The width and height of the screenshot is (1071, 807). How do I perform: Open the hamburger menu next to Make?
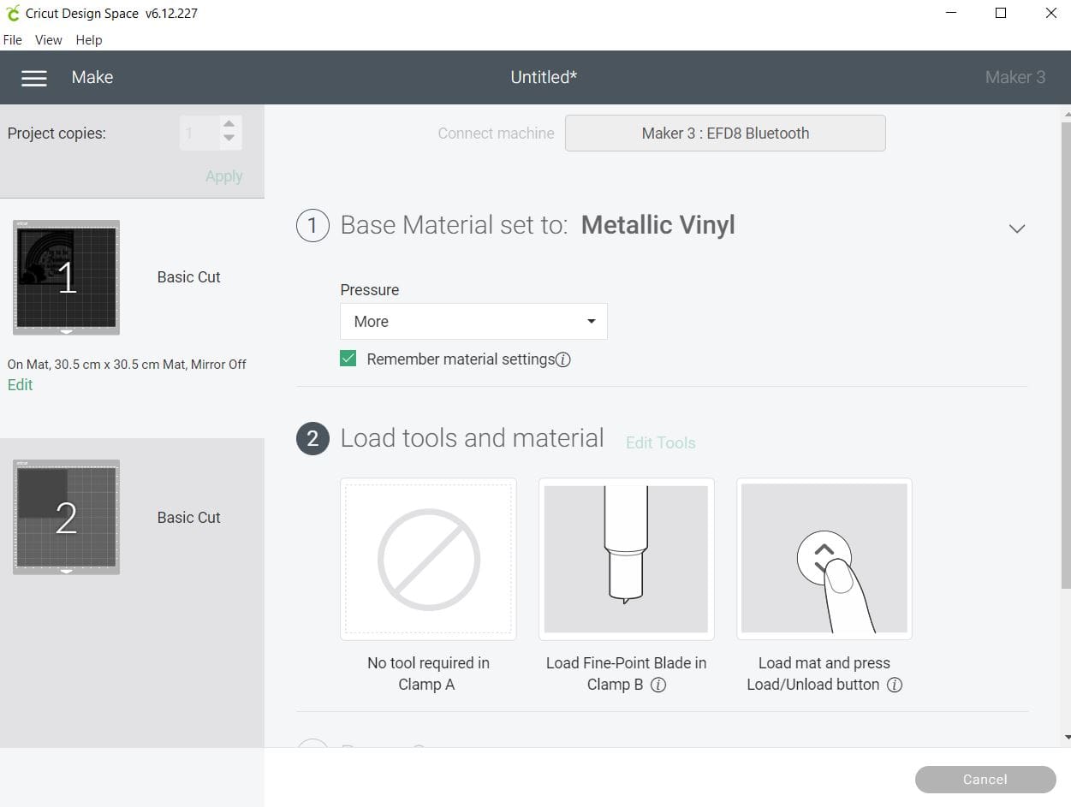pyautogui.click(x=34, y=78)
